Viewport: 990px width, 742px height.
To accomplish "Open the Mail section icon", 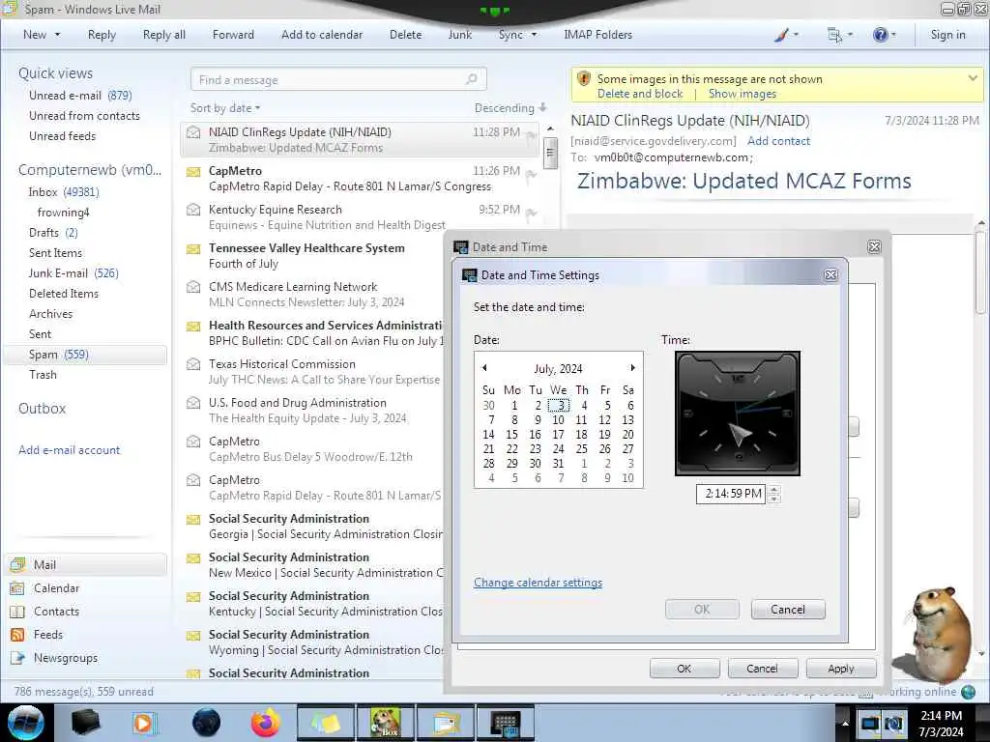I will tap(17, 564).
